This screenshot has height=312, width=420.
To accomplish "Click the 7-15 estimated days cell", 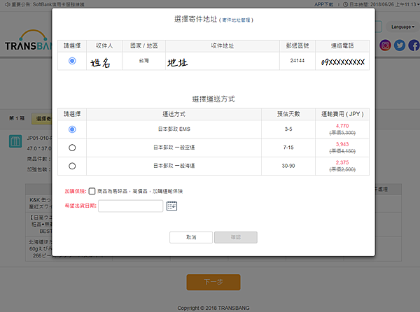I will click(x=288, y=148).
